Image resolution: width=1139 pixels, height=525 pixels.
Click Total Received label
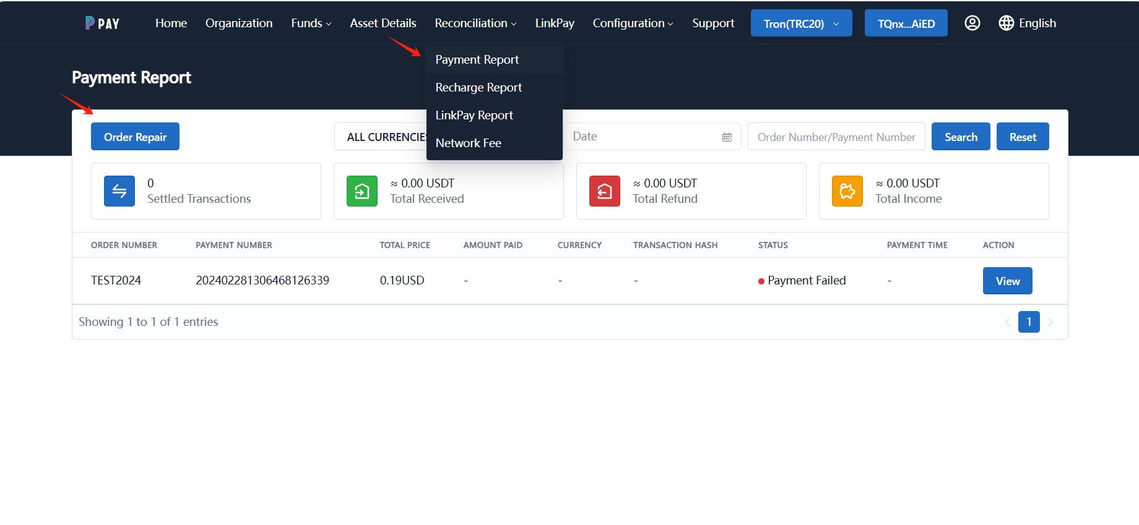point(427,198)
